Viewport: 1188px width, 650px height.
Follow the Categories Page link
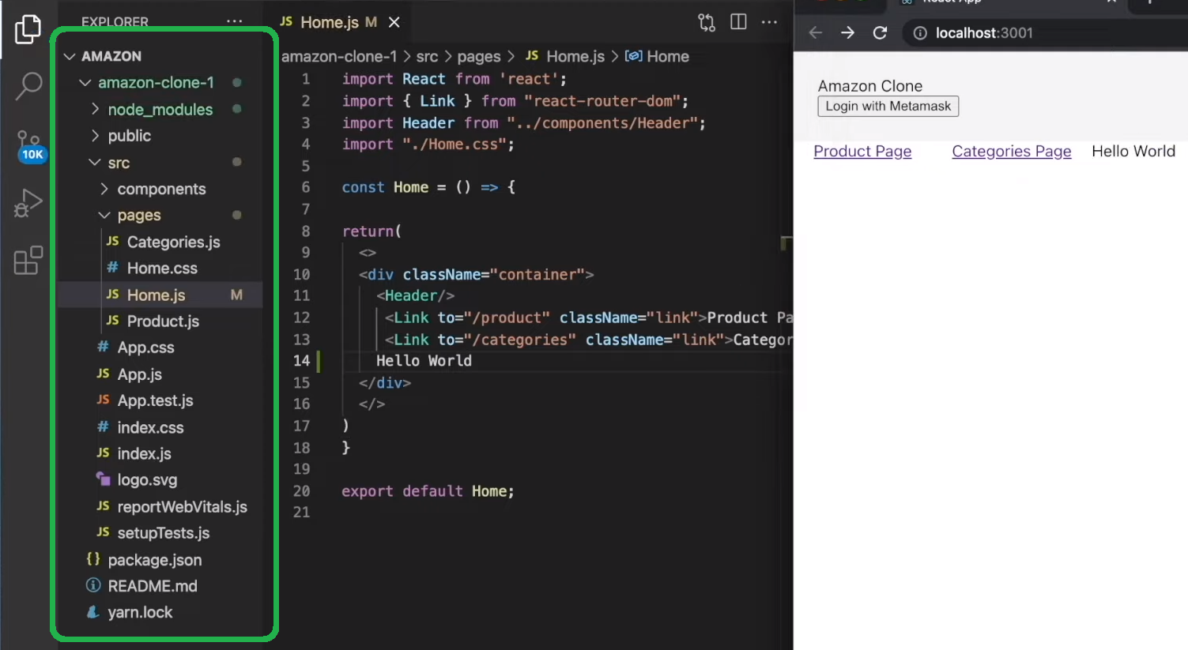(x=1011, y=152)
